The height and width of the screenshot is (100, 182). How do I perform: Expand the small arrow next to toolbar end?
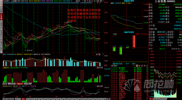[103, 1]
